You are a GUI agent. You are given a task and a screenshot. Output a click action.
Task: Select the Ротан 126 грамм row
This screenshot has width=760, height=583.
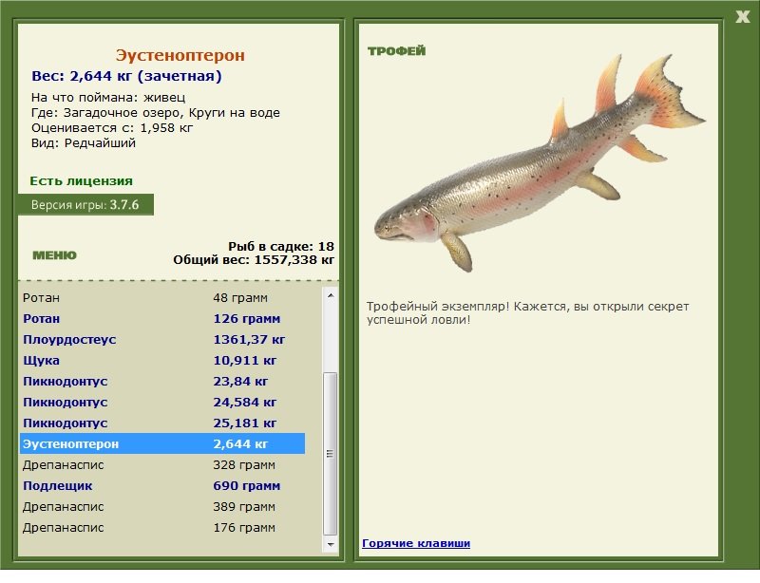(162, 319)
